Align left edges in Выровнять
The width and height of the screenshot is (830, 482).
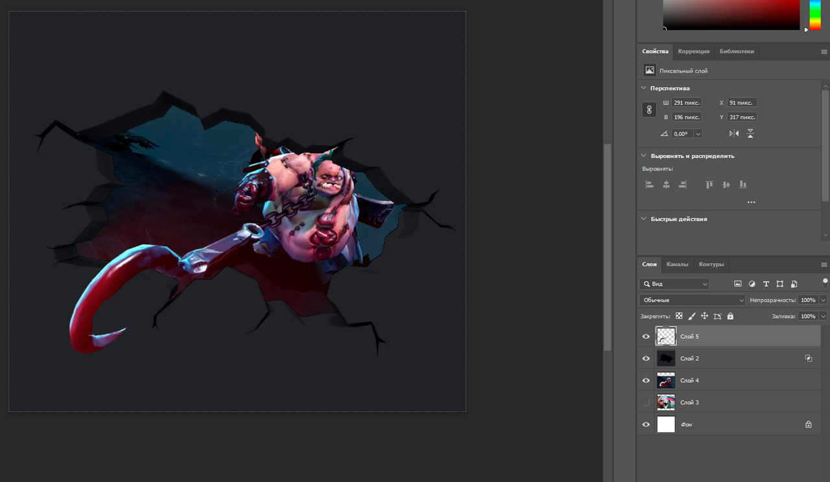650,185
